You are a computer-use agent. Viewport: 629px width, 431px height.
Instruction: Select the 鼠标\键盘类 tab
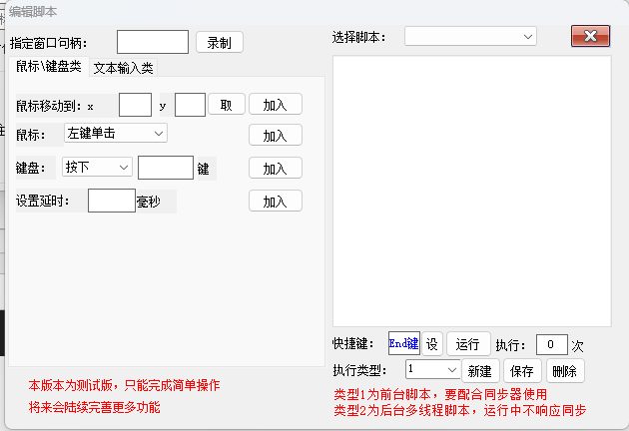click(x=49, y=67)
